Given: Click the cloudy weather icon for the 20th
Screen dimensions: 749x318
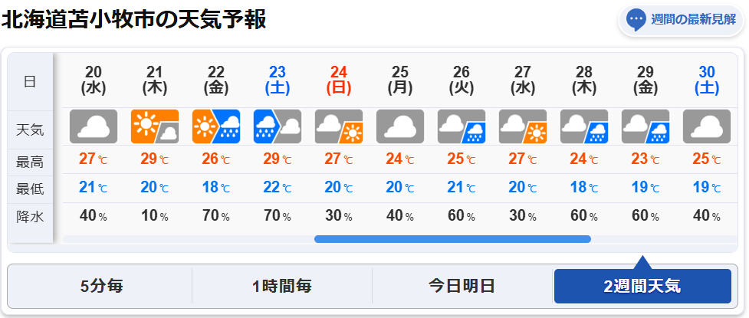Looking at the screenshot, I should point(94,127).
